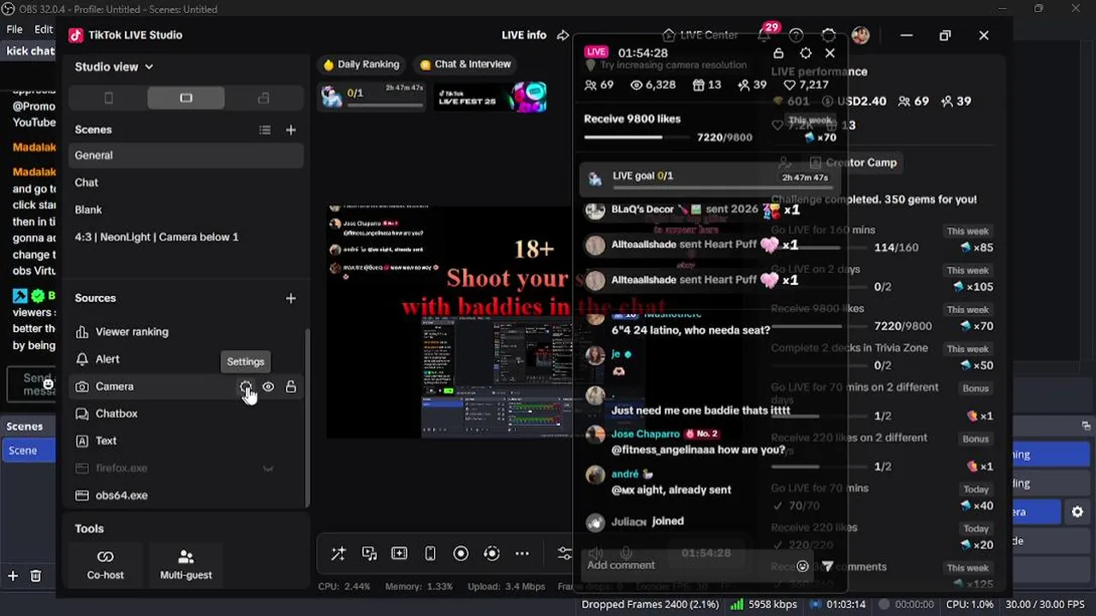Open Daily Ranking tab

point(360,64)
